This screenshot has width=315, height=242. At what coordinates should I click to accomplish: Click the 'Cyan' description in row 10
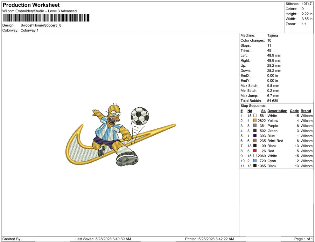pos(272,161)
